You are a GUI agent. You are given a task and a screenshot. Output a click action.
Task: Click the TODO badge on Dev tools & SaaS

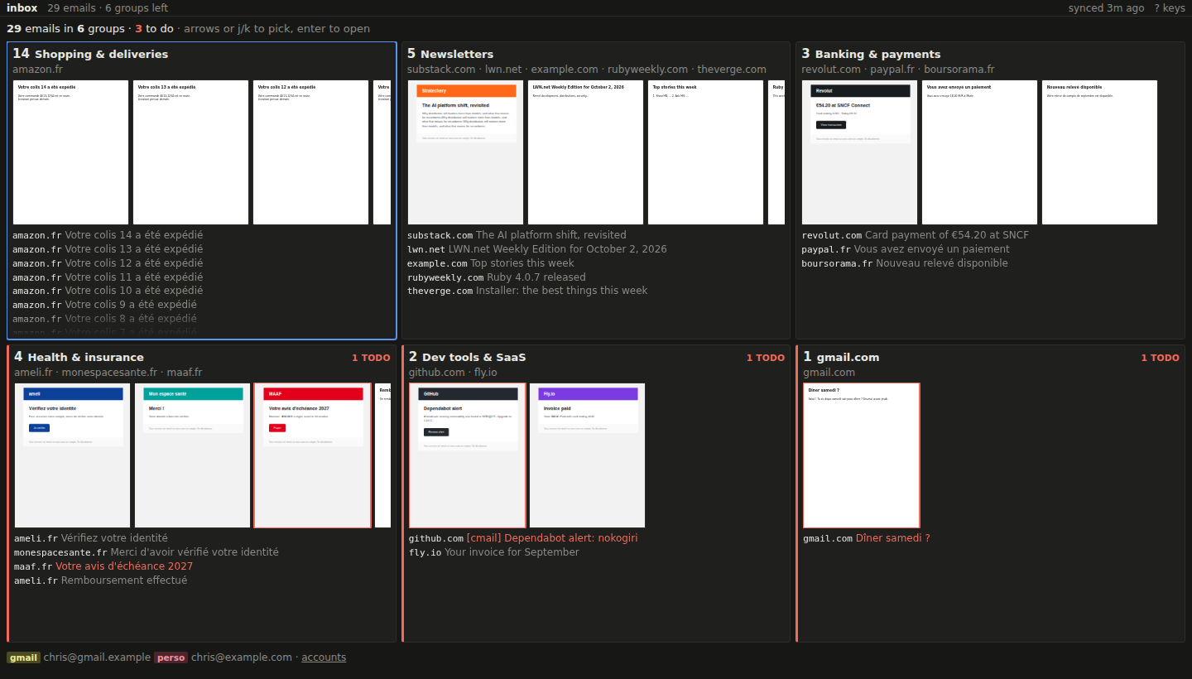pyautogui.click(x=766, y=359)
